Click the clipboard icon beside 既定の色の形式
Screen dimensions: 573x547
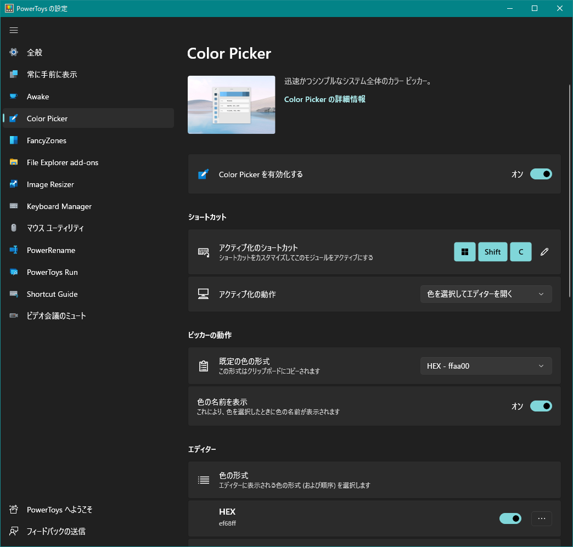pos(204,366)
